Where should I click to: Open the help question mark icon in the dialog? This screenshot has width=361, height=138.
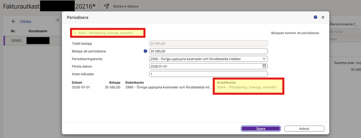click(315, 17)
